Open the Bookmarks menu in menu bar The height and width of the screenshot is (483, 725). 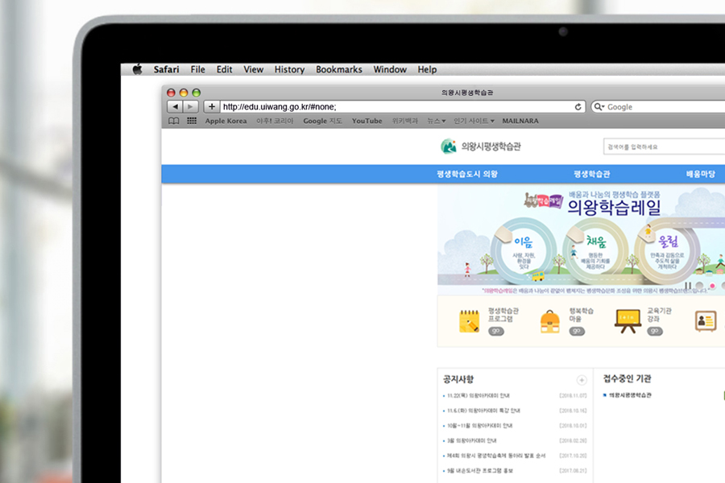point(338,70)
